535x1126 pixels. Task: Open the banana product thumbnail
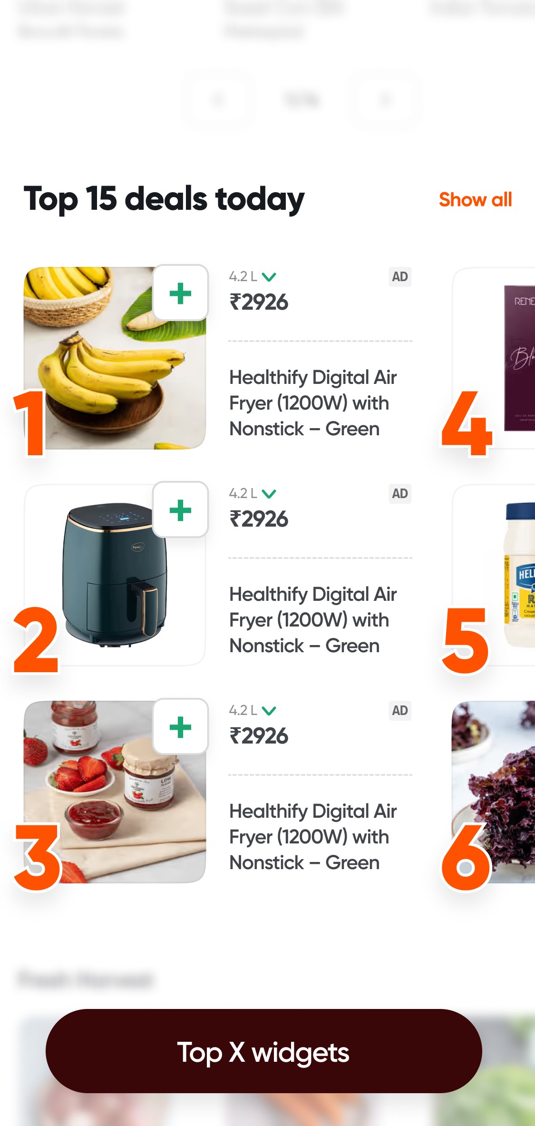(x=115, y=358)
